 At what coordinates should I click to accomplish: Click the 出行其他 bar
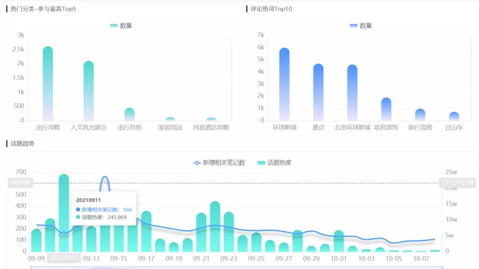tap(130, 114)
